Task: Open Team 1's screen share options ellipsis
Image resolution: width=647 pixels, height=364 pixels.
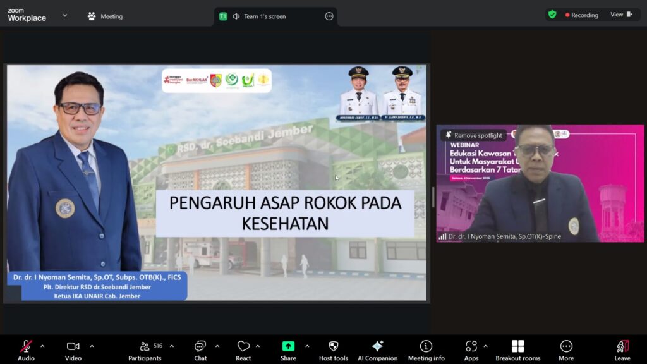Action: pyautogui.click(x=329, y=16)
